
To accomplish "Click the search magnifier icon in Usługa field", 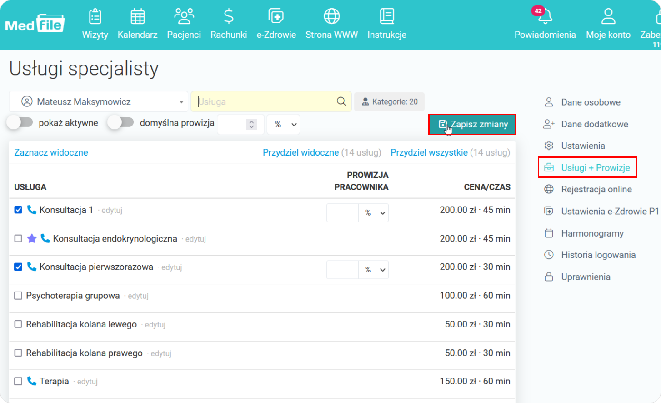I will click(x=341, y=101).
